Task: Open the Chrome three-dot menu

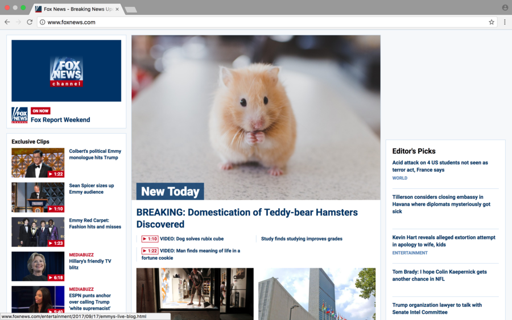Action: [x=505, y=22]
